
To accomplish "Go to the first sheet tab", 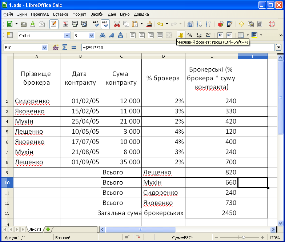I will pos(5,229).
